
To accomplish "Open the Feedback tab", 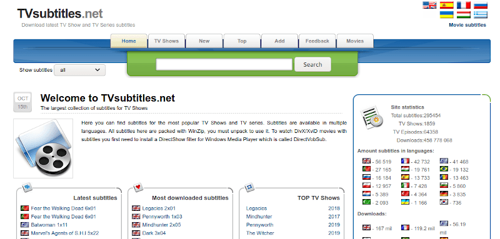I will (x=317, y=41).
